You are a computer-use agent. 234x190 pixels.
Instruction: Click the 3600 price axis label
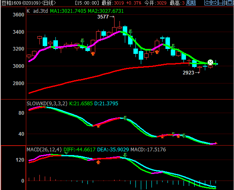pos(18,15)
